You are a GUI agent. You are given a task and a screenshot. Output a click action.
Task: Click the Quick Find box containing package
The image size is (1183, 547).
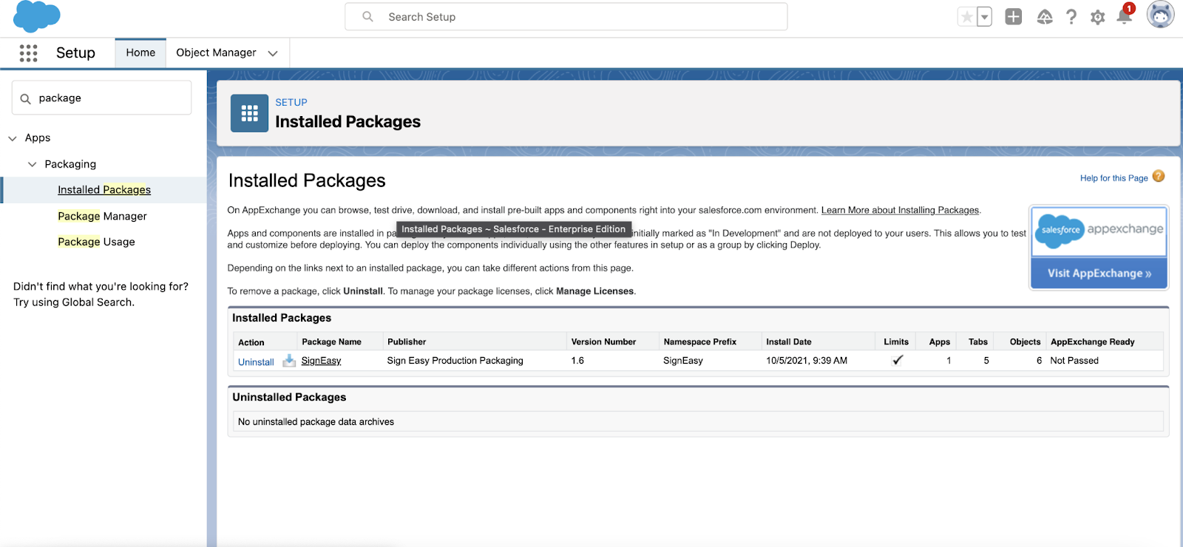[x=102, y=98]
